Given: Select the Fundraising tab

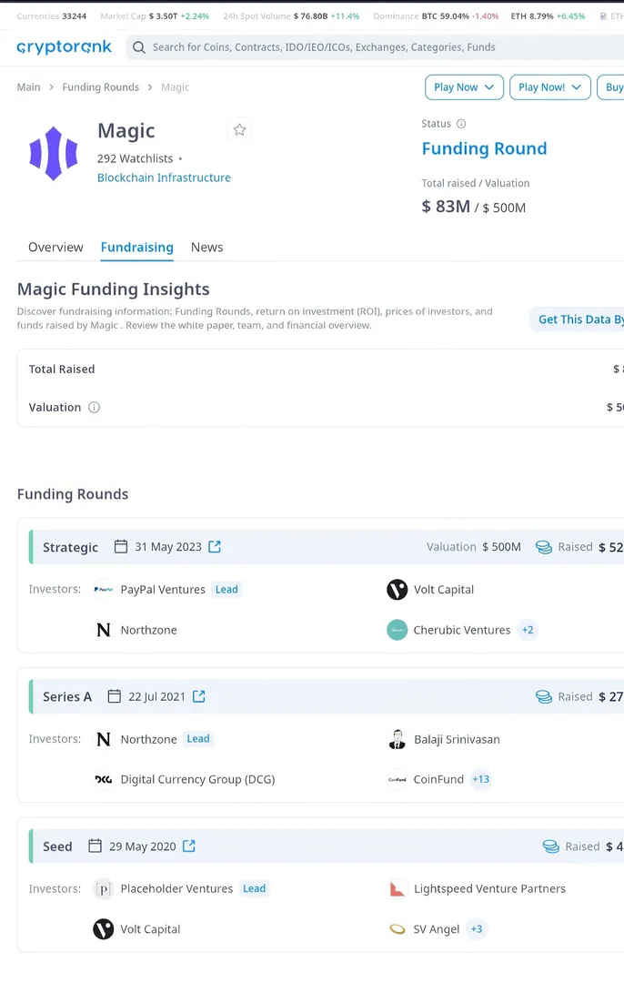Looking at the screenshot, I should point(137,247).
